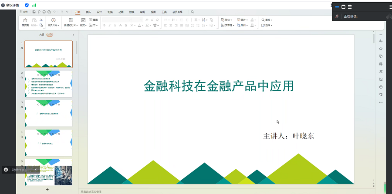Open meeting details (会议详情) info icon

[x=3, y=5]
